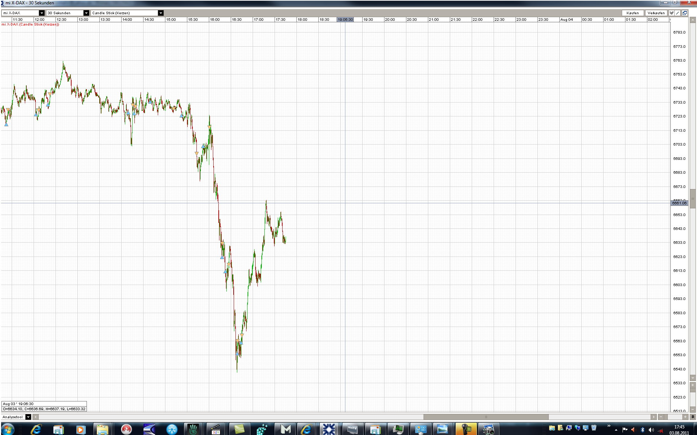Show hidden tray icons arrow

616,430
